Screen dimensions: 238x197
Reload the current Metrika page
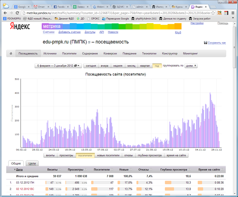point(17,13)
